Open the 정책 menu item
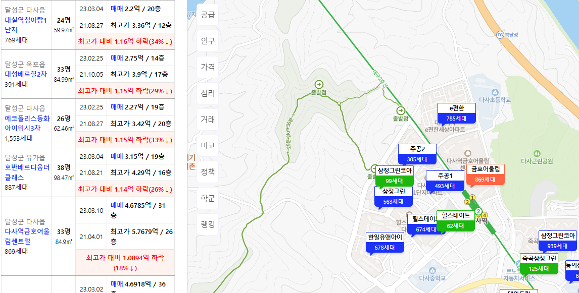The width and height of the screenshot is (579, 293). [x=208, y=172]
